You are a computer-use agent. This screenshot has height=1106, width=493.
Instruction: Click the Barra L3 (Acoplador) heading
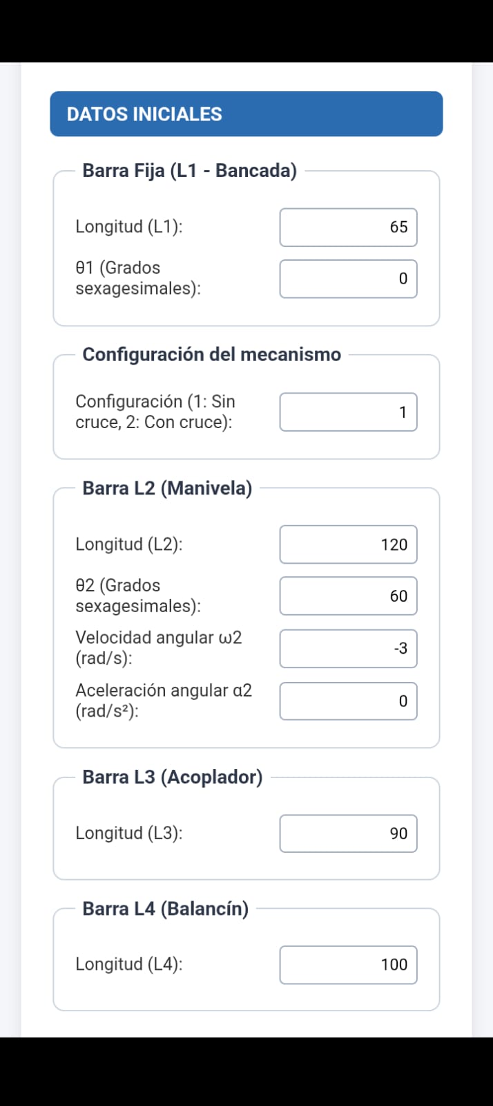tap(173, 777)
